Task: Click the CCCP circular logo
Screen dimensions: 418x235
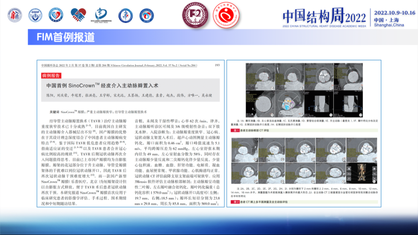Action: 35,15
